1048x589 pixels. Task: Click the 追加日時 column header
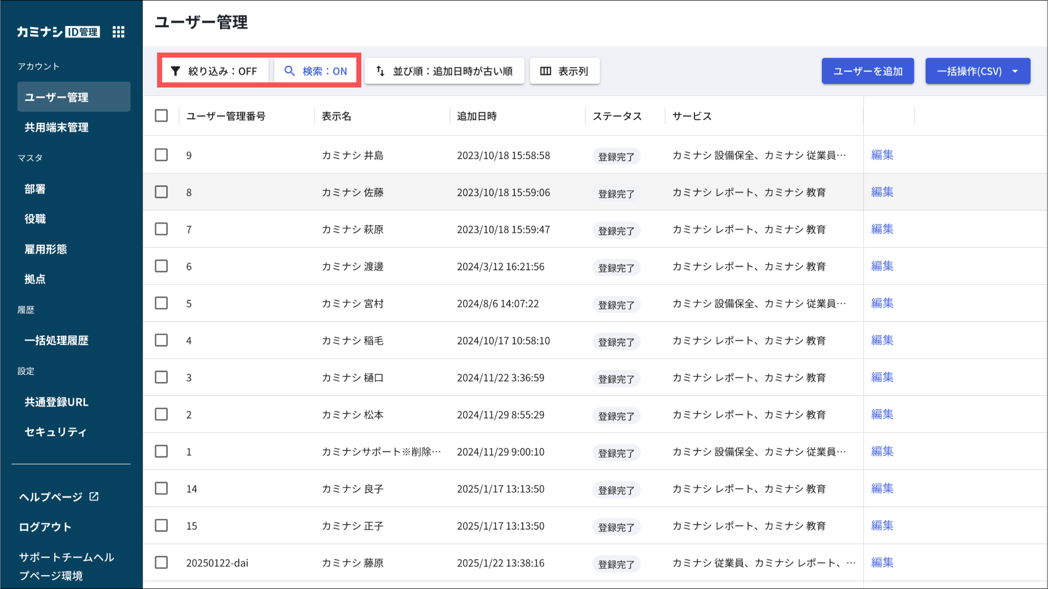(476, 116)
